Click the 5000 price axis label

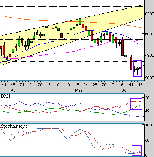coord(149,34)
